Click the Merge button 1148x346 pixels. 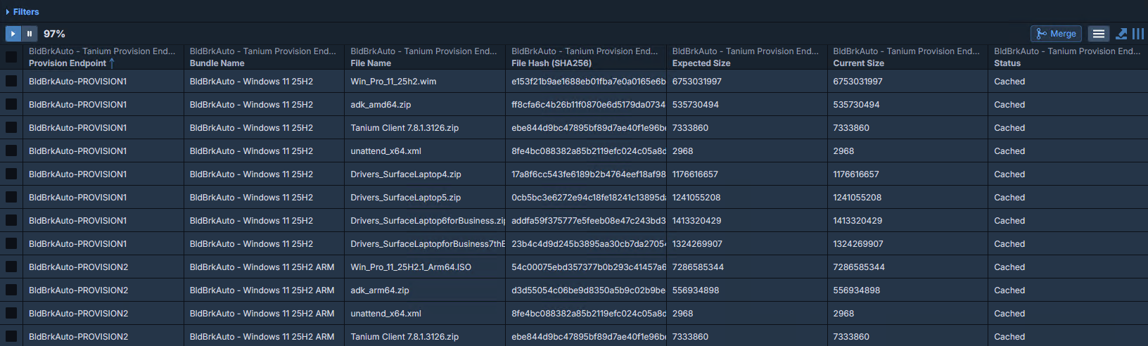1056,34
